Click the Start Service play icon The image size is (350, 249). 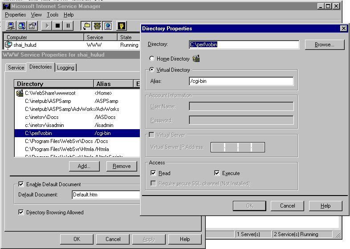coord(47,26)
